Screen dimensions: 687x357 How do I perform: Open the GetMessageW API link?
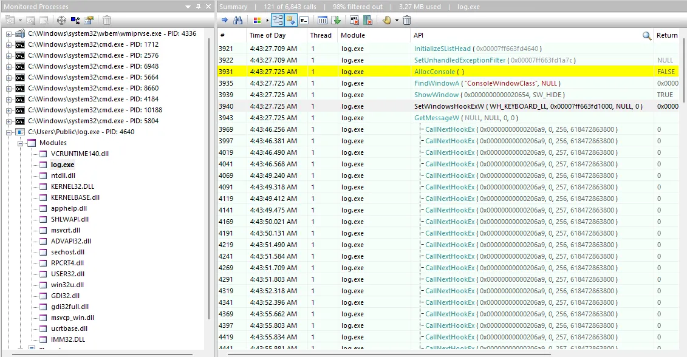(x=437, y=118)
